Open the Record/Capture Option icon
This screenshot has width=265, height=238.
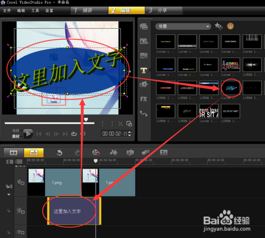pos(96,153)
